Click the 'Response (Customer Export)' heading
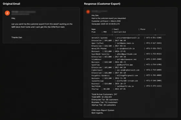Image resolution: width=181 pixels, height=120 pixels. (102, 4)
